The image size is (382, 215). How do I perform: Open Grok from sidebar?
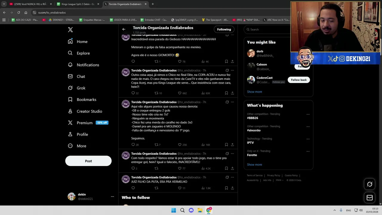77,88
